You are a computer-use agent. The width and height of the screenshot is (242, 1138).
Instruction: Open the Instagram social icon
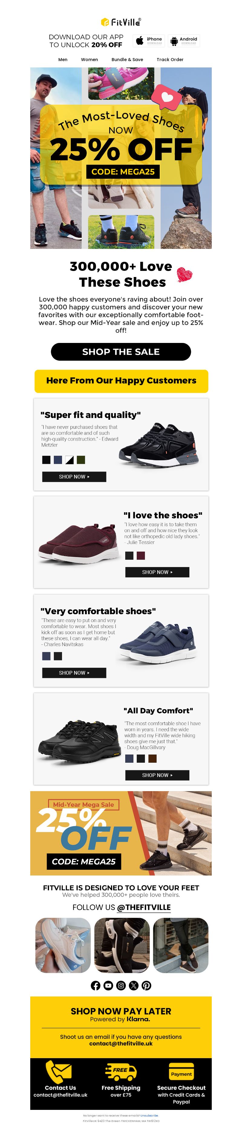tap(121, 985)
